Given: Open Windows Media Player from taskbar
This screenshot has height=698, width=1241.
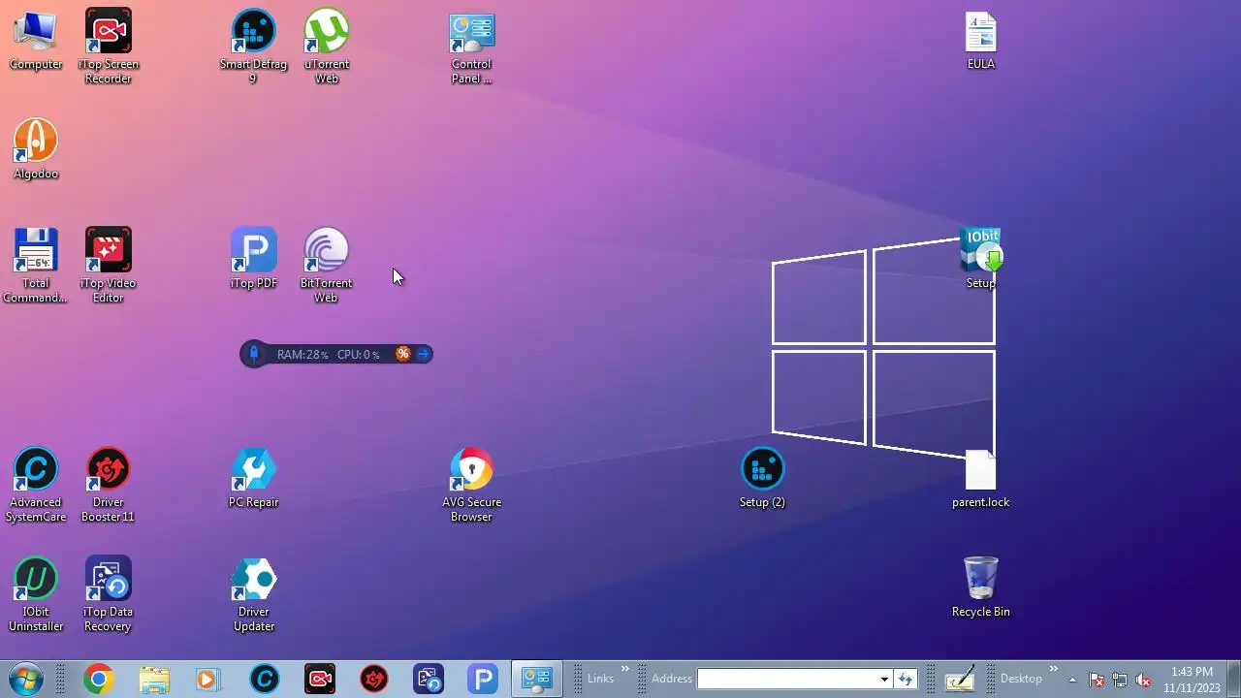Looking at the screenshot, I should (207, 679).
